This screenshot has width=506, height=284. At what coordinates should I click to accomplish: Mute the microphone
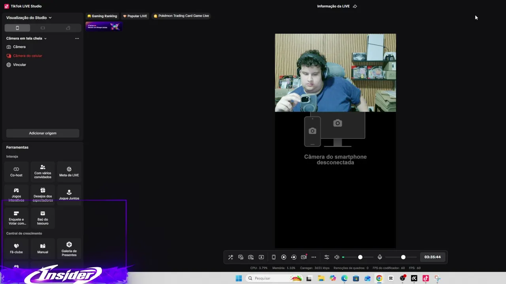380,257
